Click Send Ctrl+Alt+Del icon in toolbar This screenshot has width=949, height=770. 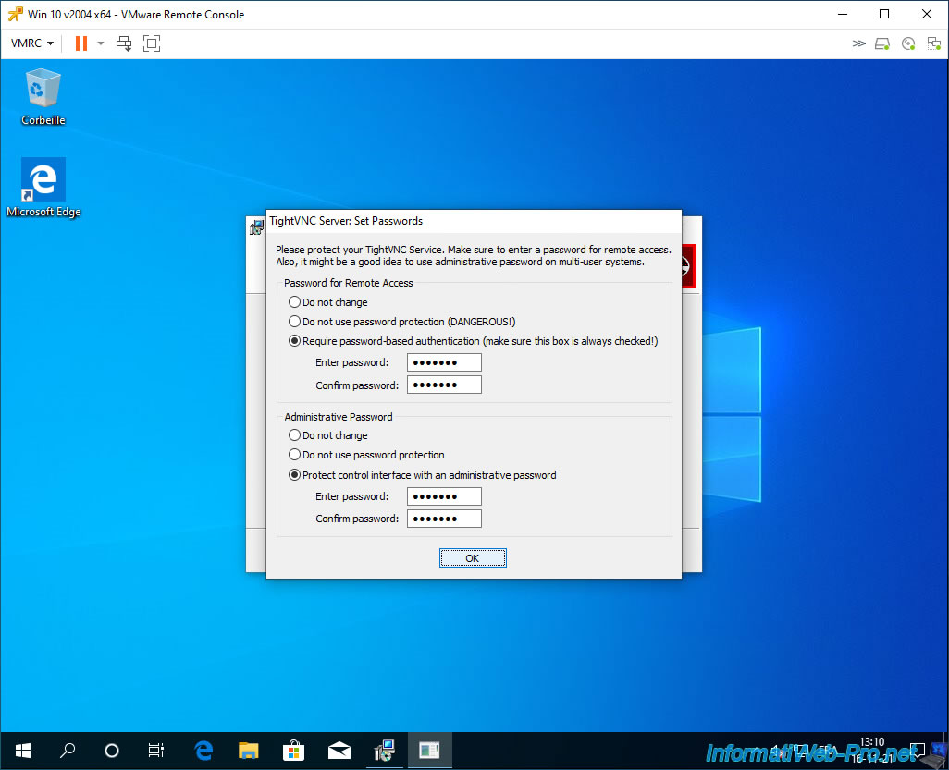click(x=124, y=43)
